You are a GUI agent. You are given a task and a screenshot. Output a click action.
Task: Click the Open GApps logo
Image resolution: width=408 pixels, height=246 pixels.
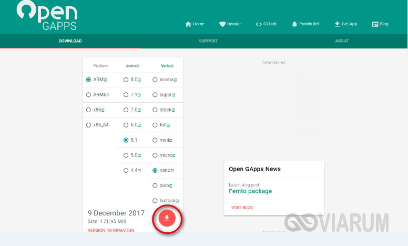[x=47, y=15]
